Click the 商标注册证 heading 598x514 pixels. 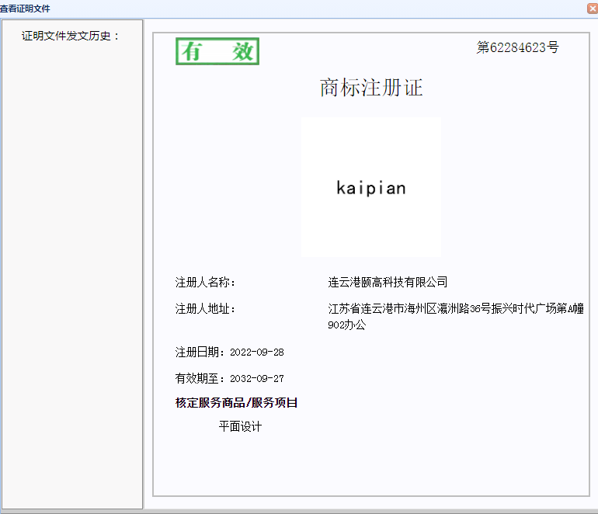(371, 87)
